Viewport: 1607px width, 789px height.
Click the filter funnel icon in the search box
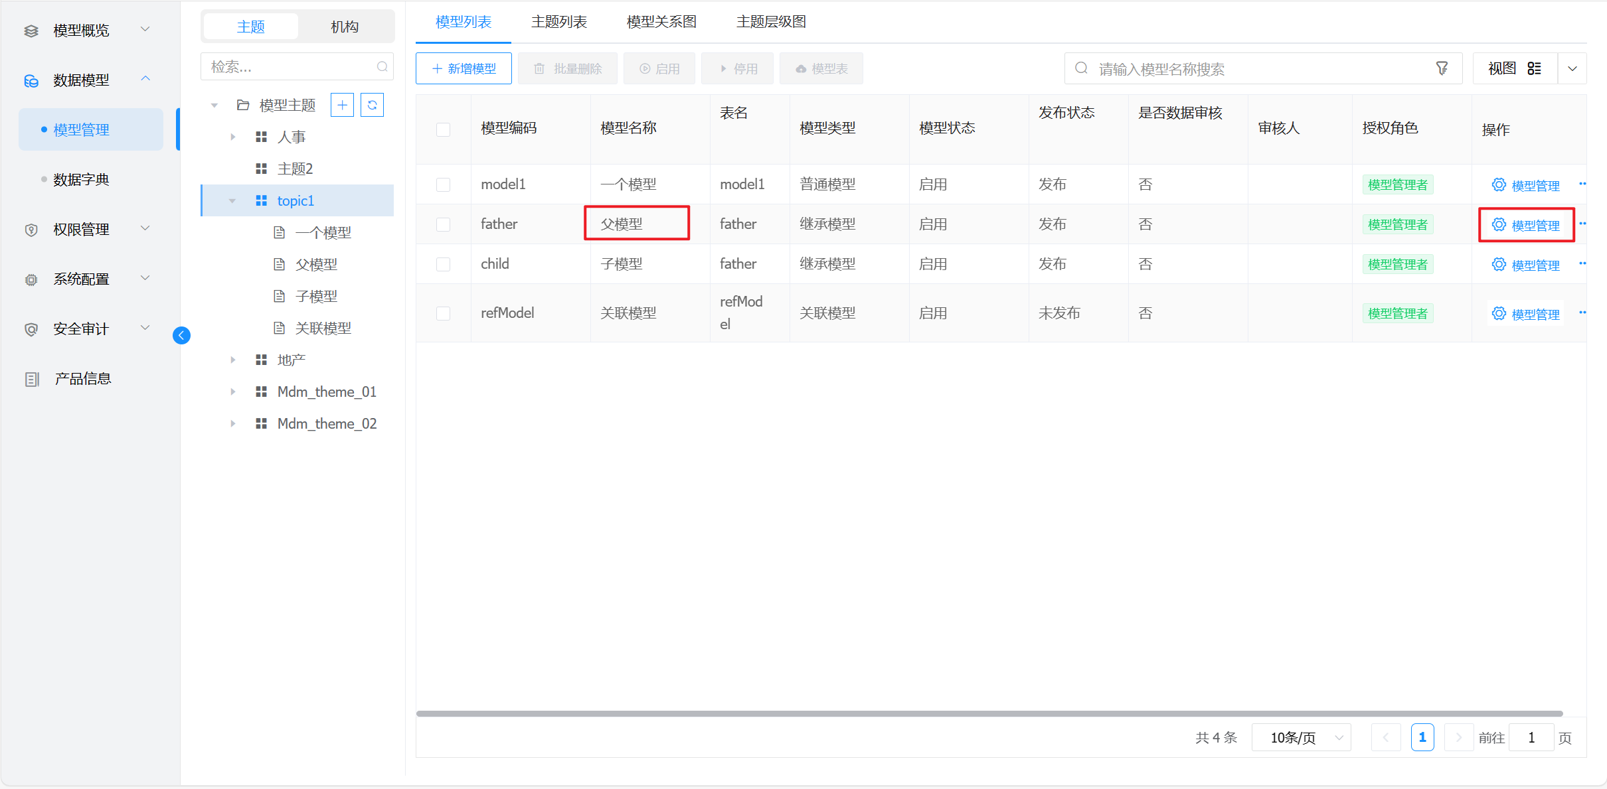[x=1442, y=68]
